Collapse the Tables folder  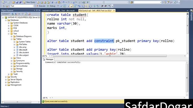pos(11,39)
